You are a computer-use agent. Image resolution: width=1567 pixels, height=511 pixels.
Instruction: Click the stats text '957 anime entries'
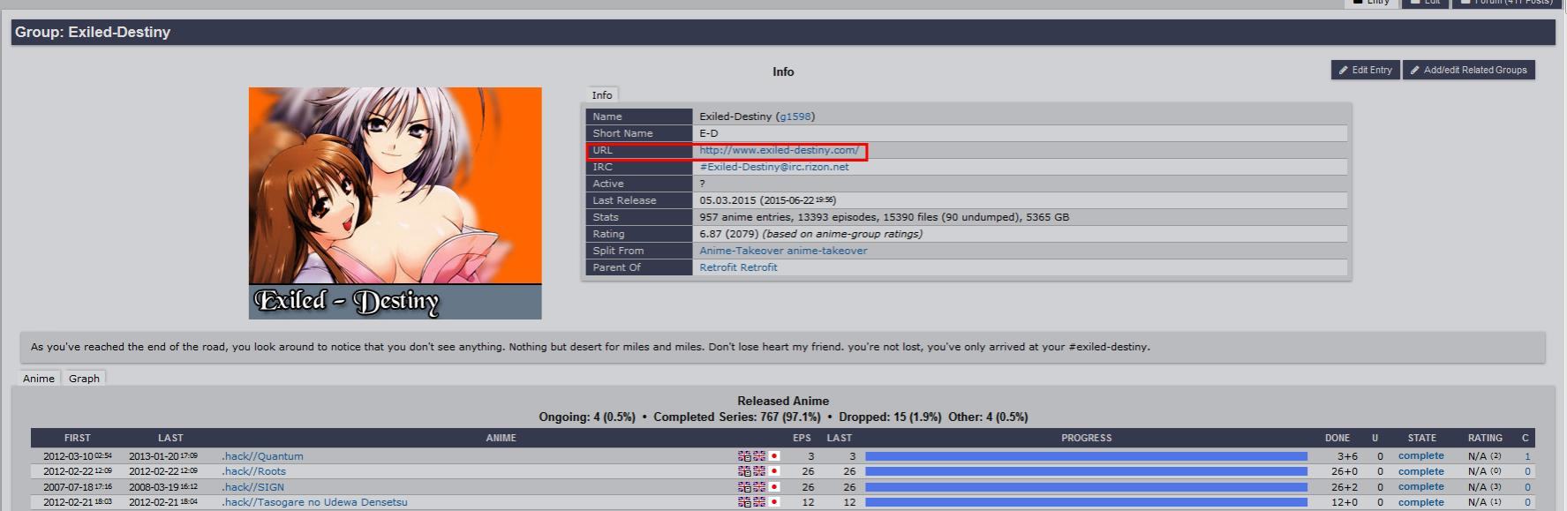(745, 217)
